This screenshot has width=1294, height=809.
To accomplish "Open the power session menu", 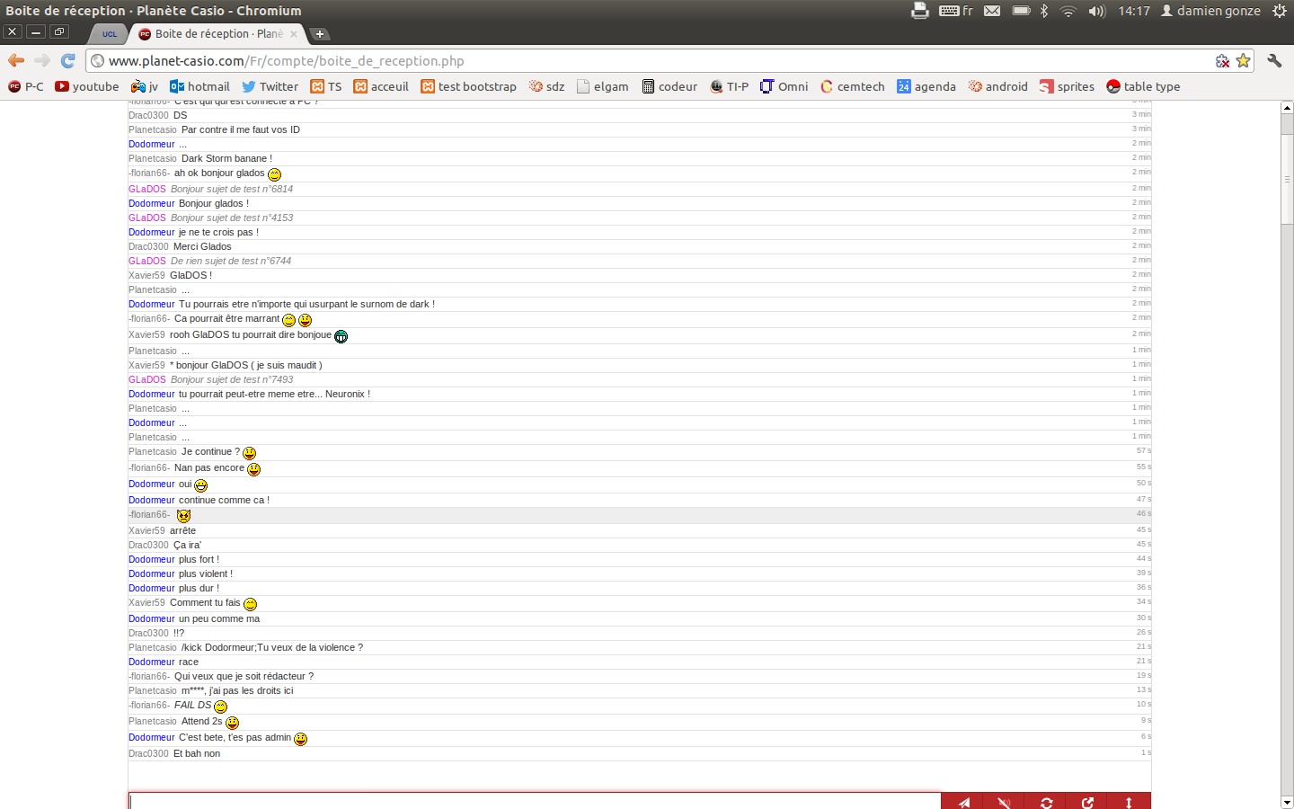I will [1280, 11].
